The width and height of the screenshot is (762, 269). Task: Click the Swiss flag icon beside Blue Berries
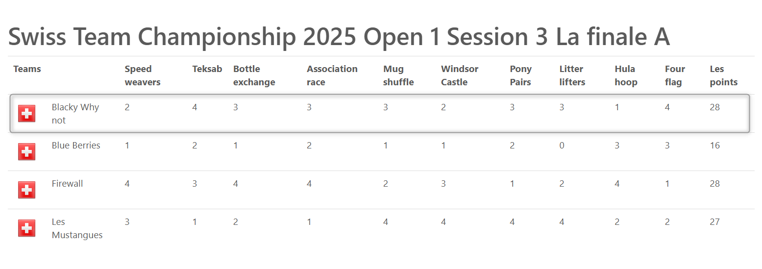pos(26,152)
